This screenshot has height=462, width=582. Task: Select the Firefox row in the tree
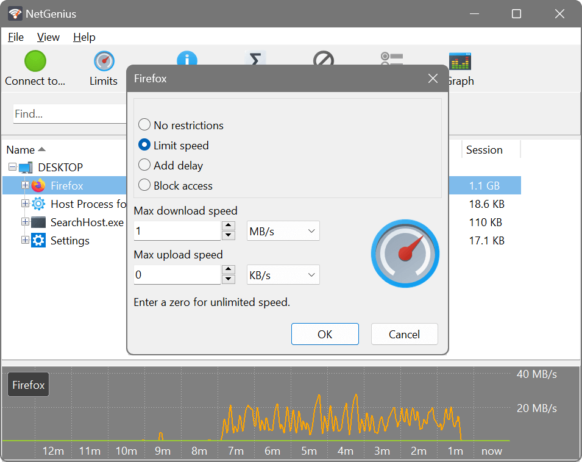[65, 185]
